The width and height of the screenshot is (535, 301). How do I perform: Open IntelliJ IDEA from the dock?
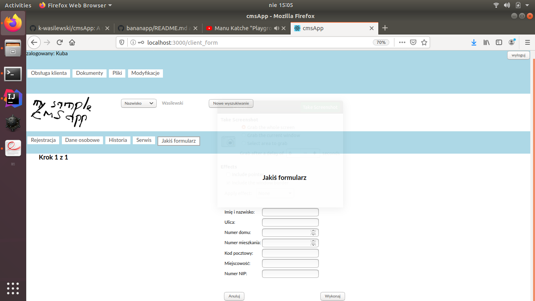pyautogui.click(x=13, y=98)
